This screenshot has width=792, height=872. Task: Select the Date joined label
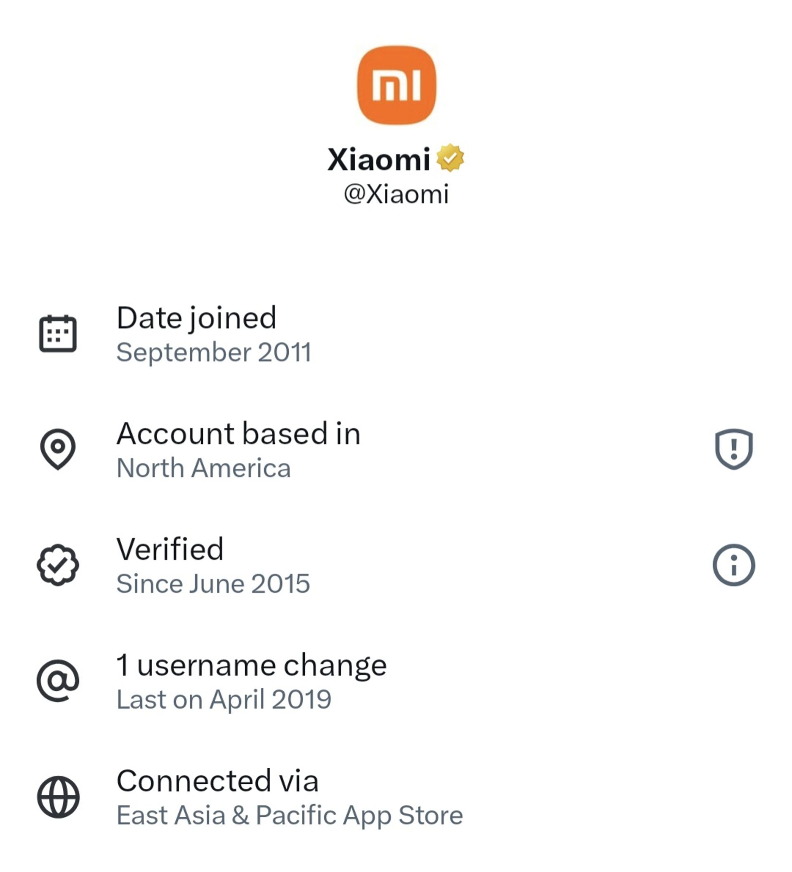click(196, 318)
